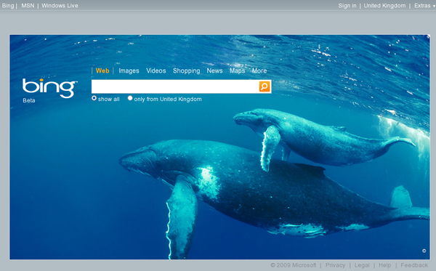Switch to the Maps search tab
The width and height of the screenshot is (436, 271).
tap(237, 71)
